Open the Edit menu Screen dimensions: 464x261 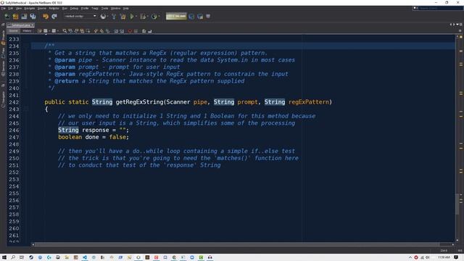pos(11,8)
